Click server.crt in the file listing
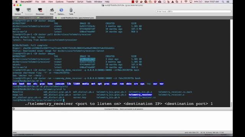Viewport: 245px width, 137px height. pos(80,95)
